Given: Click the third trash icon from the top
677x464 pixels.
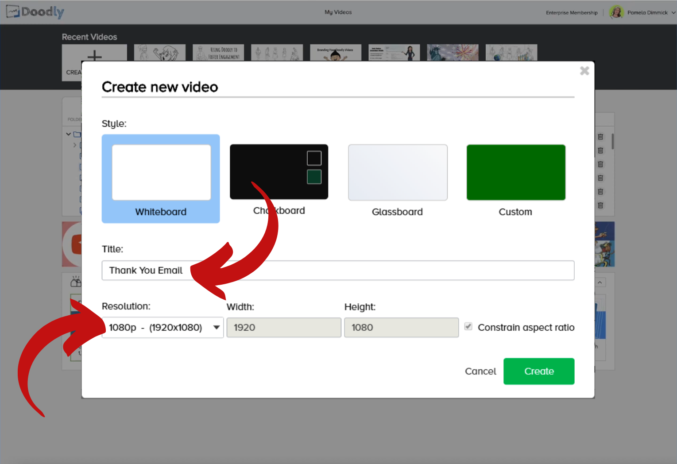Looking at the screenshot, I should click(600, 164).
